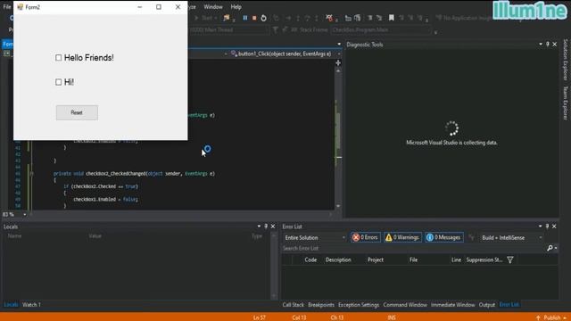Screen dimensions: 571x321
Task: Toggle the 0 Warnings filter
Action: pos(402,237)
